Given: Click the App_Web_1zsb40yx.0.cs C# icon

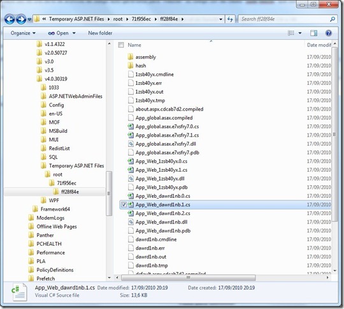Looking at the screenshot, I should coord(131,162).
